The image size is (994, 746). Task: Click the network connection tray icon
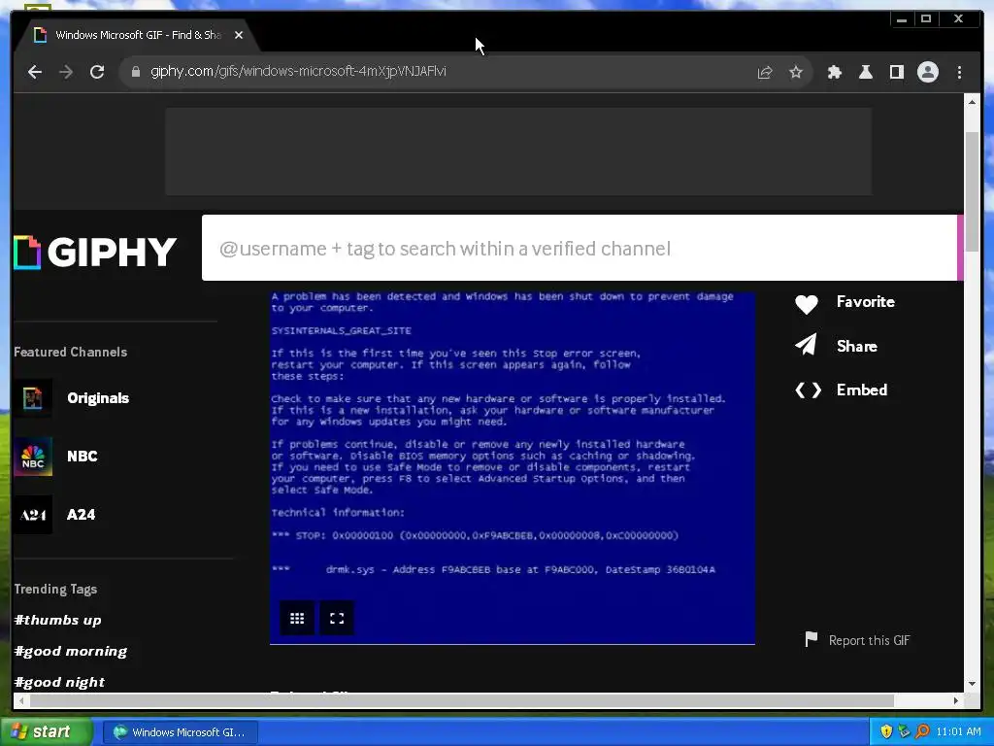[x=904, y=732]
